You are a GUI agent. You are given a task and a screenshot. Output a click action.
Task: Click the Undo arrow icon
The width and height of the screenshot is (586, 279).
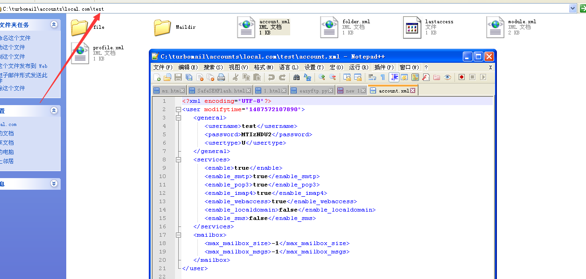271,77
